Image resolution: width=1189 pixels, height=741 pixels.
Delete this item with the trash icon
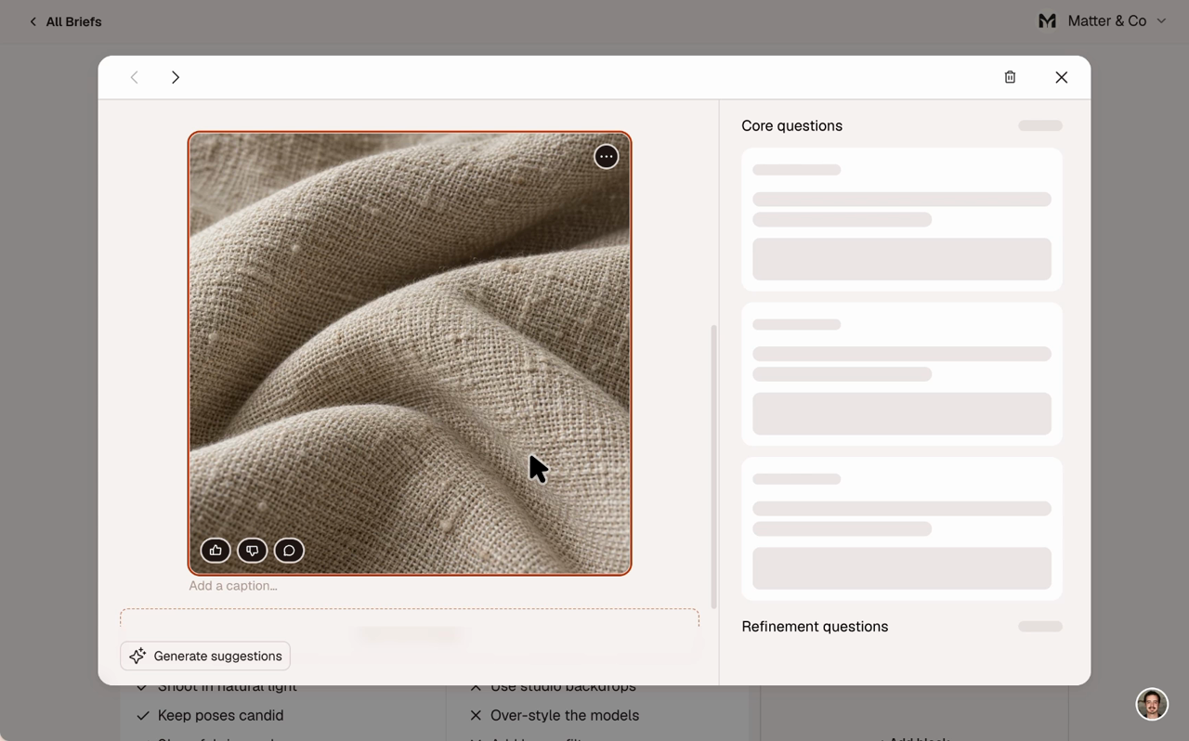1010,77
